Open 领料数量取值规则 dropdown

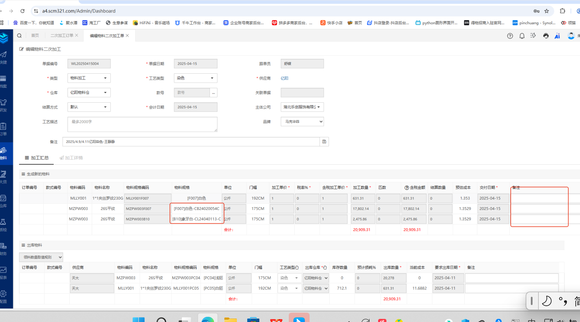coord(41,257)
